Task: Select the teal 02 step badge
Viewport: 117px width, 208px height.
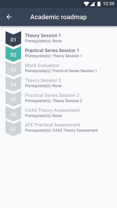Action: tap(13, 54)
